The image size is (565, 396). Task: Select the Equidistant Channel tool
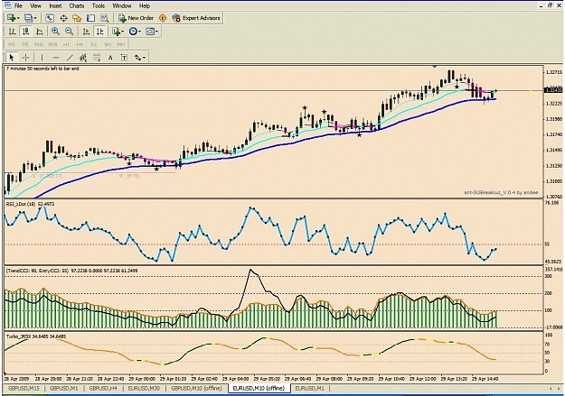(83, 58)
